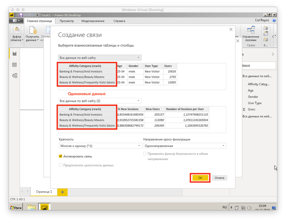286x221 pixels.
Task: Open Направление кросс-фильтрации dropdown
Action: (x=223, y=145)
